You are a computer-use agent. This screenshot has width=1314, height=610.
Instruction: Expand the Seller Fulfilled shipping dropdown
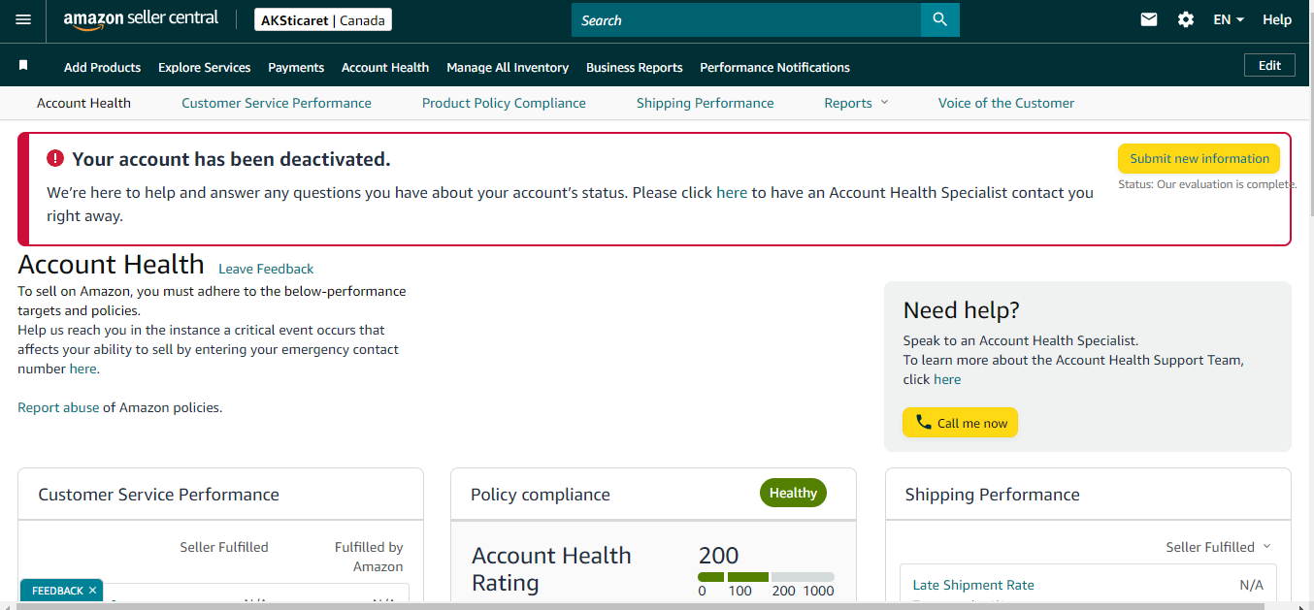coord(1218,547)
